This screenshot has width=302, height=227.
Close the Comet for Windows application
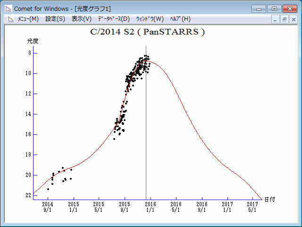(290, 9)
